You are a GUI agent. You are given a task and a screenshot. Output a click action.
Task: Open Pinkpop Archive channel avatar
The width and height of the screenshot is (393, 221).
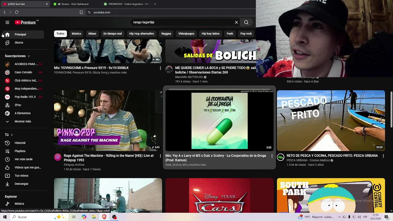(58, 157)
